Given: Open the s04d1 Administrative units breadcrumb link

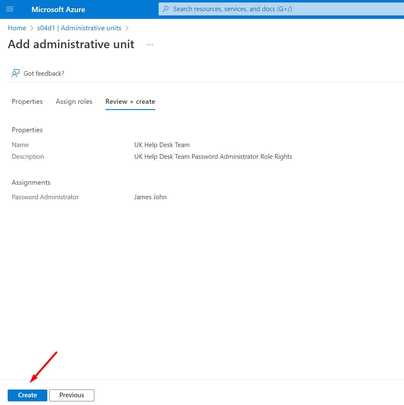Looking at the screenshot, I should (79, 28).
